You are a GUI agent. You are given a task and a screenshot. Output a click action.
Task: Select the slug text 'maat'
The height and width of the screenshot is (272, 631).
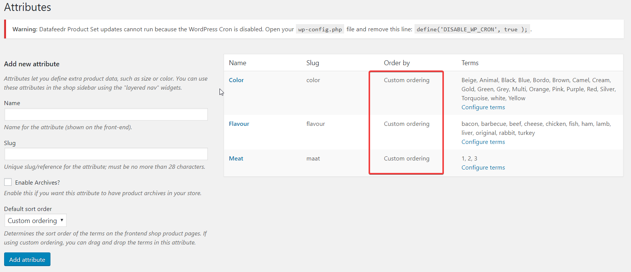pos(313,159)
